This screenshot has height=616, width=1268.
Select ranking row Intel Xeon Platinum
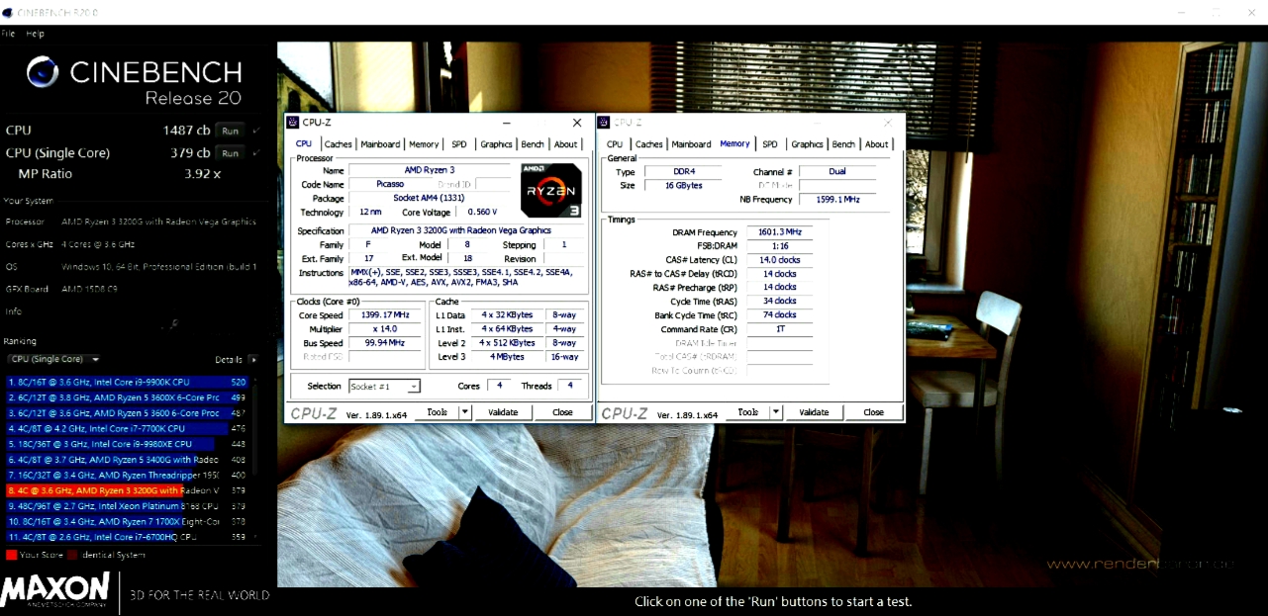click(x=127, y=506)
